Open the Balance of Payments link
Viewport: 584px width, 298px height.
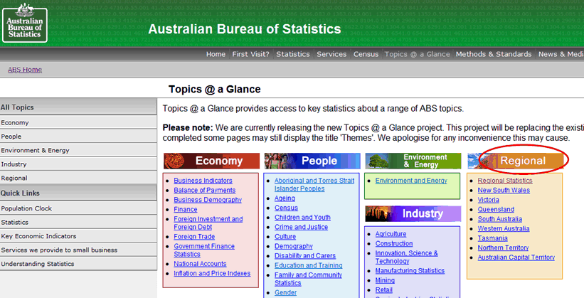click(204, 191)
